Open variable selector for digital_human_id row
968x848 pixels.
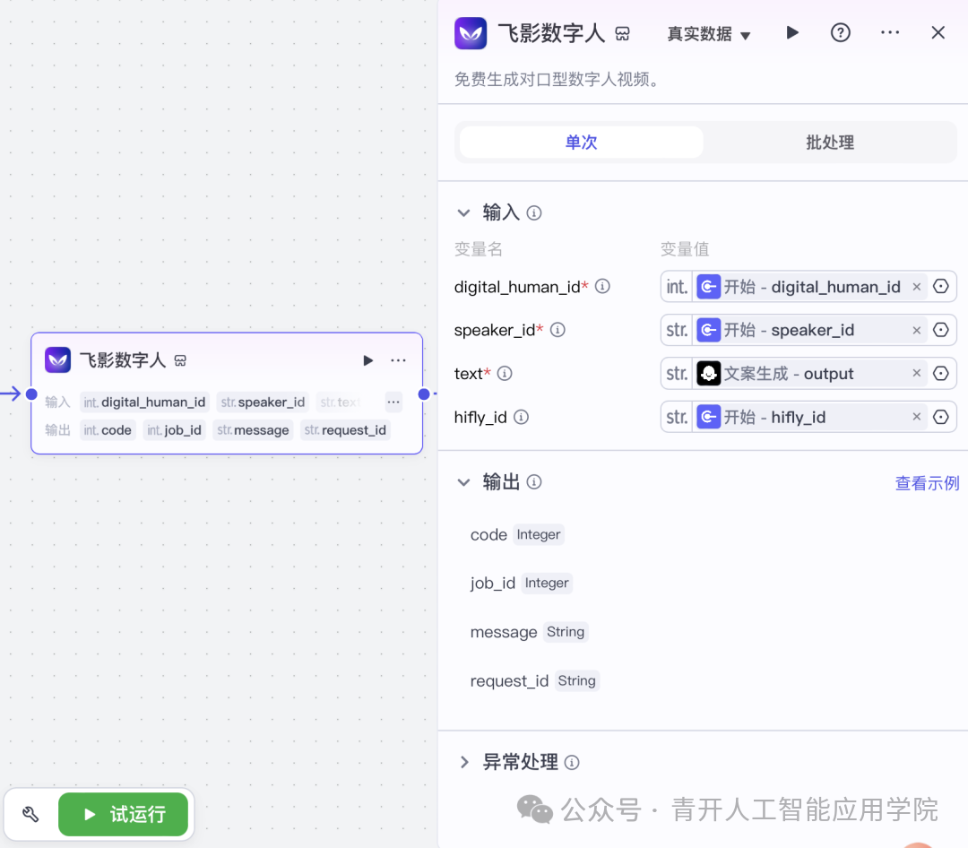(941, 287)
